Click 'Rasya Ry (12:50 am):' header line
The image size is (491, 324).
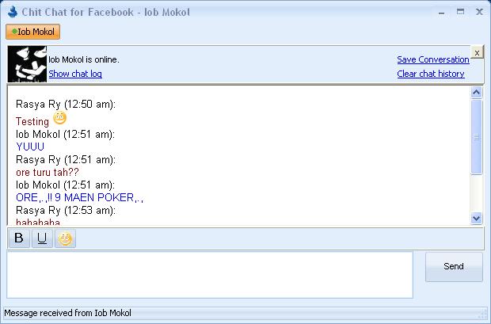pyautogui.click(x=66, y=104)
